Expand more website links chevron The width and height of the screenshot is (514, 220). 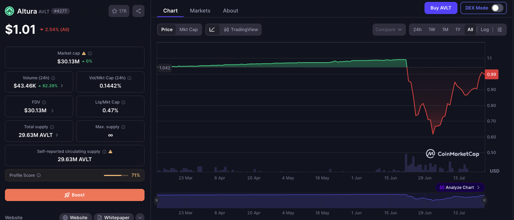tap(140, 217)
